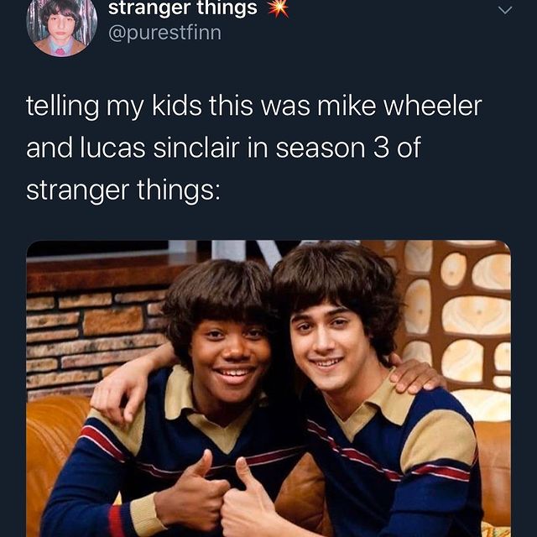Open the 'stranger things' display name profile
The height and width of the screenshot is (537, 537).
183,8
